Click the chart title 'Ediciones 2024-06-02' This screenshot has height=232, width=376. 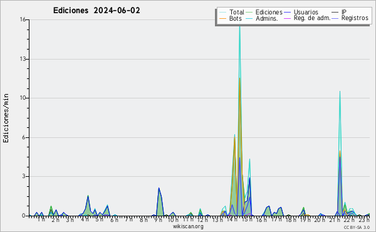pyautogui.click(x=97, y=11)
